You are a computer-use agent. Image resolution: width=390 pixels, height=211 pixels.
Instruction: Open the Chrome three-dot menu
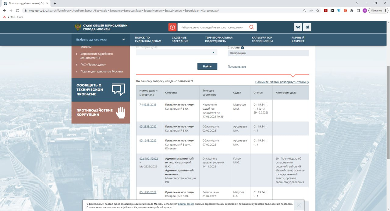click(x=386, y=10)
